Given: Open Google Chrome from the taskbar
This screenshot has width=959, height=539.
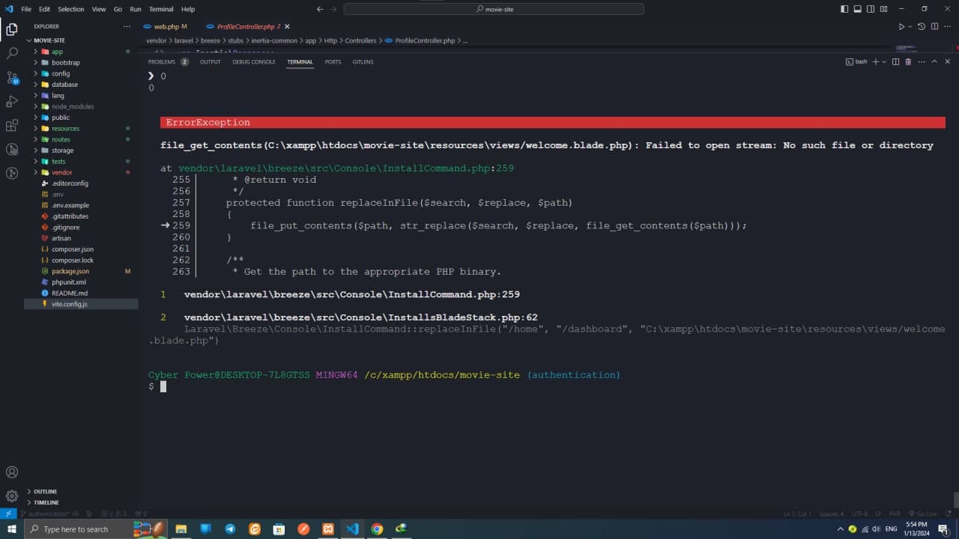Looking at the screenshot, I should (x=377, y=529).
